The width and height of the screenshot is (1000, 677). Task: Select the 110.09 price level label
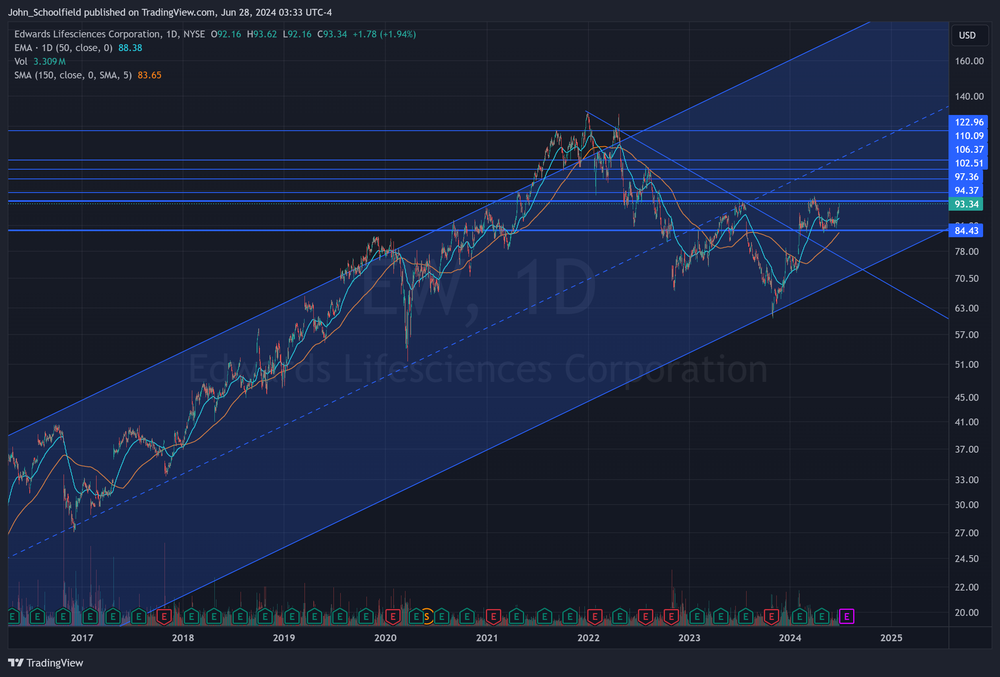tap(968, 136)
